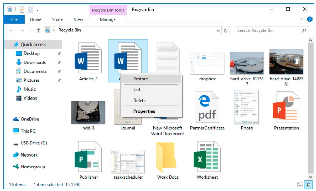Viewport: 316px width, 191px height.
Task: Open Documents in the navigation pane
Action: click(35, 71)
